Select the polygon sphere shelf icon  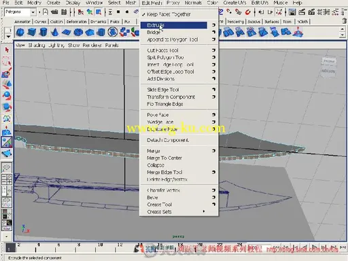point(20,32)
